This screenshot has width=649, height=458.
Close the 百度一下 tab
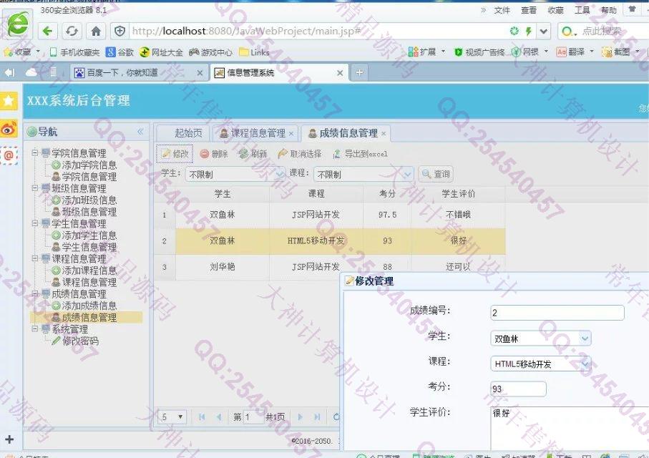pyautogui.click(x=200, y=73)
